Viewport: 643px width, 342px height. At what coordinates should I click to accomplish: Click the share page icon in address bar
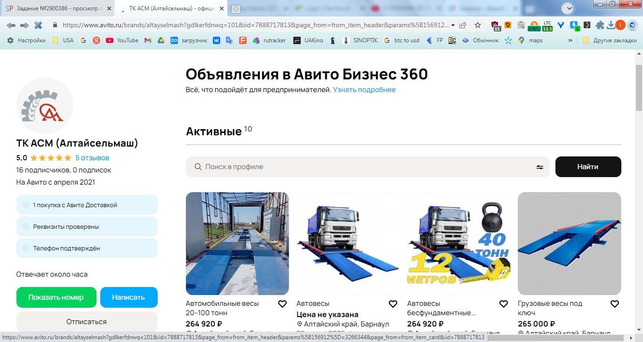tap(463, 25)
